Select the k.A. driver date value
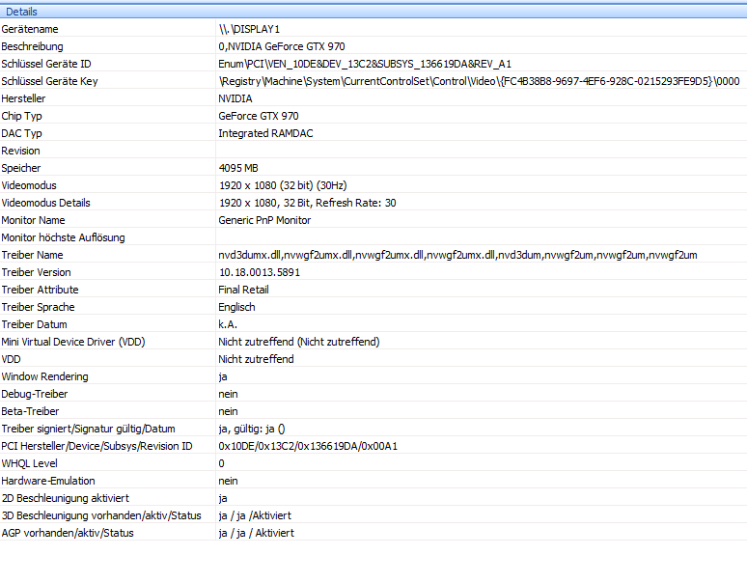Screen dimensions: 747x583 [x=228, y=325]
